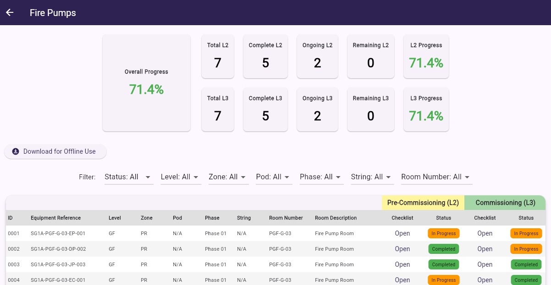The image size is (551, 285).
Task: Click the Pod column header
Action: click(177, 218)
